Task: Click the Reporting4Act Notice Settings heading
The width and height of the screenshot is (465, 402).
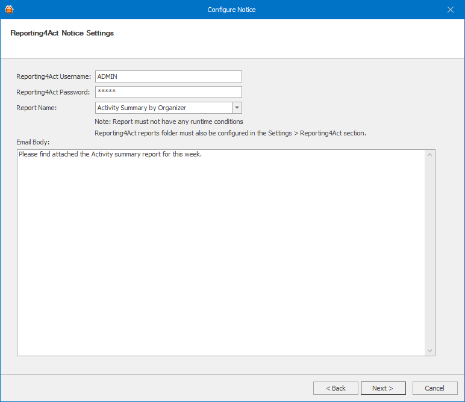Action: [62, 33]
